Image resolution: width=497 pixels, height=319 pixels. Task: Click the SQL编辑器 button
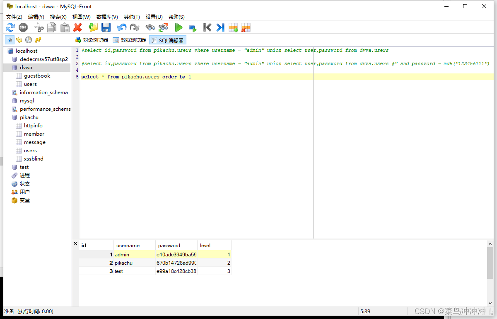tap(167, 40)
